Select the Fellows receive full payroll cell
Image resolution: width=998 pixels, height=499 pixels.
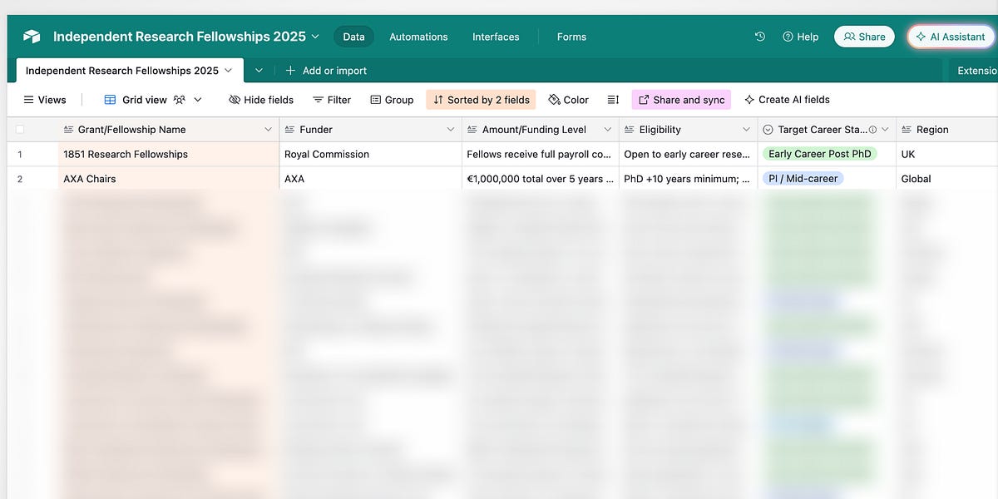tap(541, 154)
